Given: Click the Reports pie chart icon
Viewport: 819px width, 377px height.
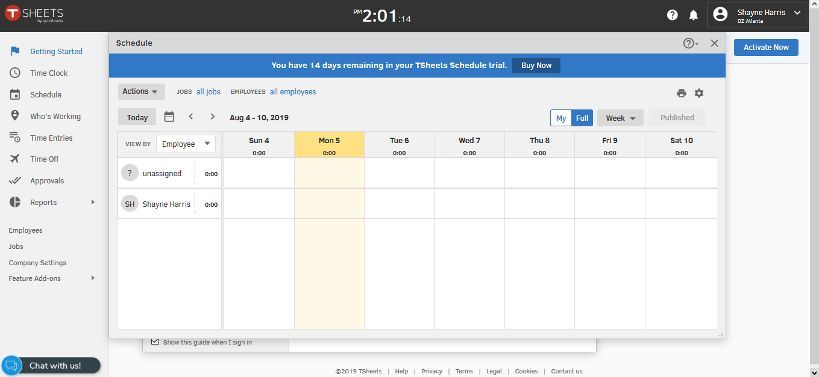Looking at the screenshot, I should point(15,202).
